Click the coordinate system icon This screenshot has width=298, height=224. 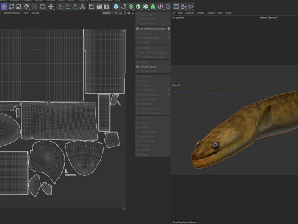[83, 7]
